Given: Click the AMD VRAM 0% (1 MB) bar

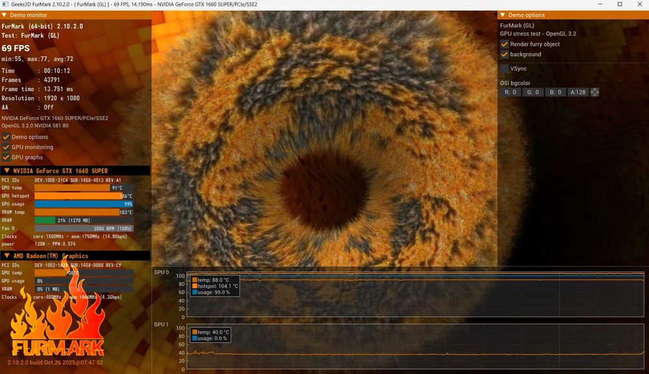Looking at the screenshot, I should coord(84,289).
